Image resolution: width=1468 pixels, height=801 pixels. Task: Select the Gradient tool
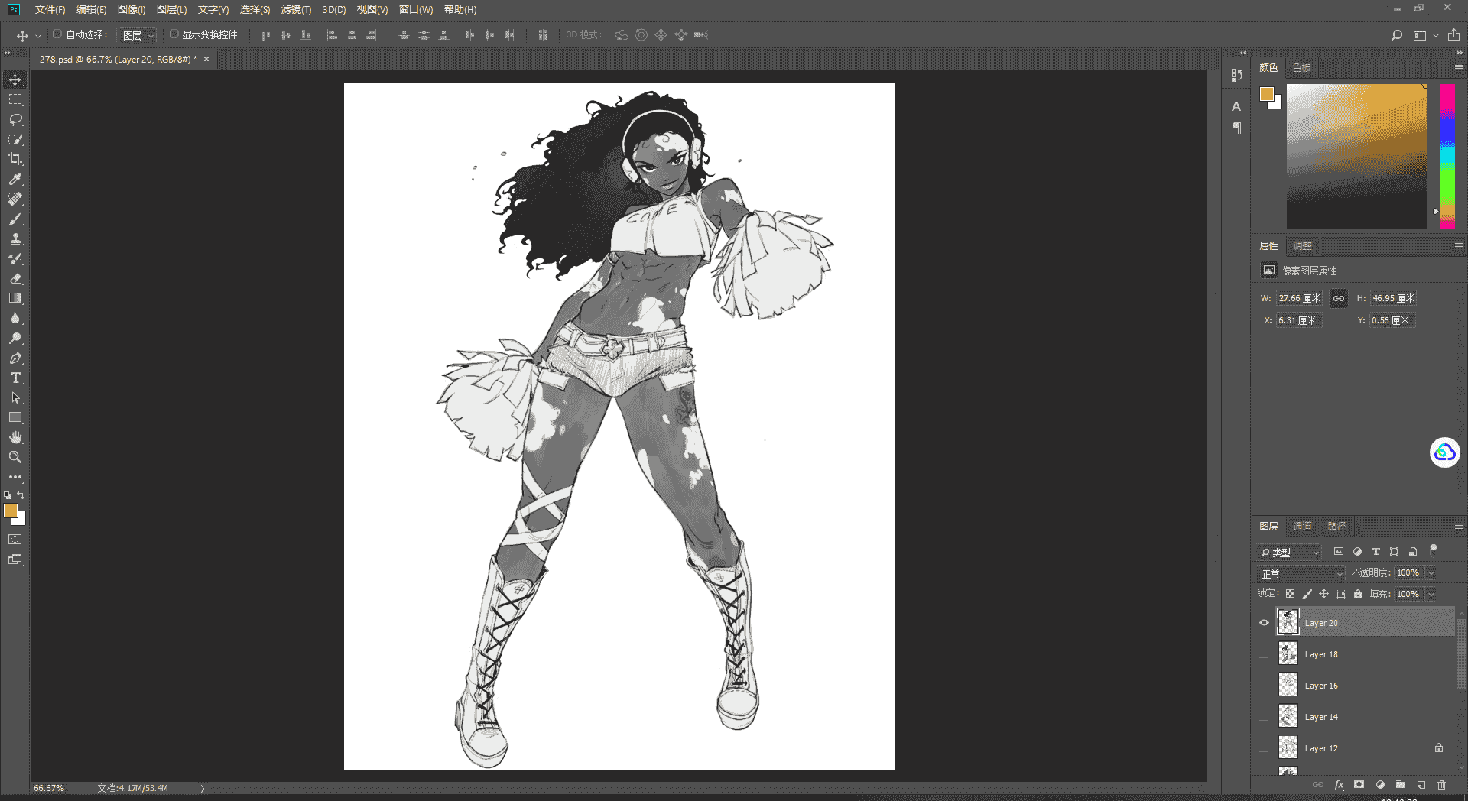[x=15, y=298]
